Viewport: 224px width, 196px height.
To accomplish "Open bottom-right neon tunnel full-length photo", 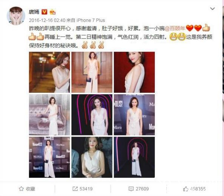I will point(134,157).
